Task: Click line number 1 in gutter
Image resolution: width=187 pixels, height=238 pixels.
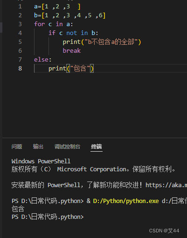Action: [20, 7]
